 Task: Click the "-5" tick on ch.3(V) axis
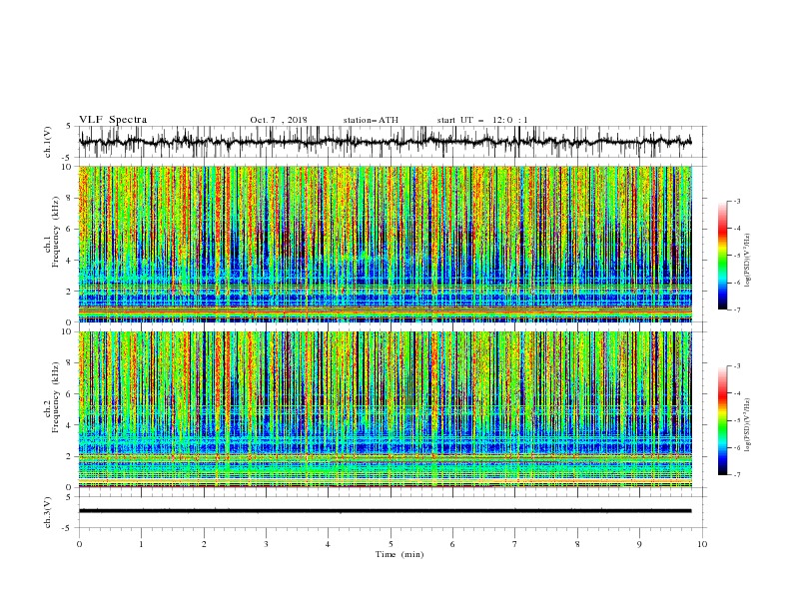point(68,528)
